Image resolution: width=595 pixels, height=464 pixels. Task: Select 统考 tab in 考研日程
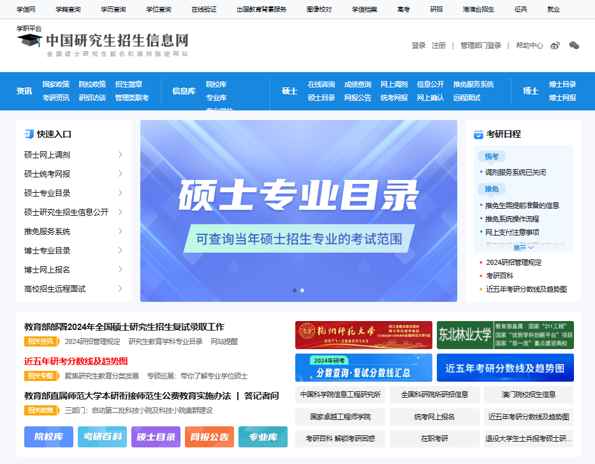pos(492,156)
